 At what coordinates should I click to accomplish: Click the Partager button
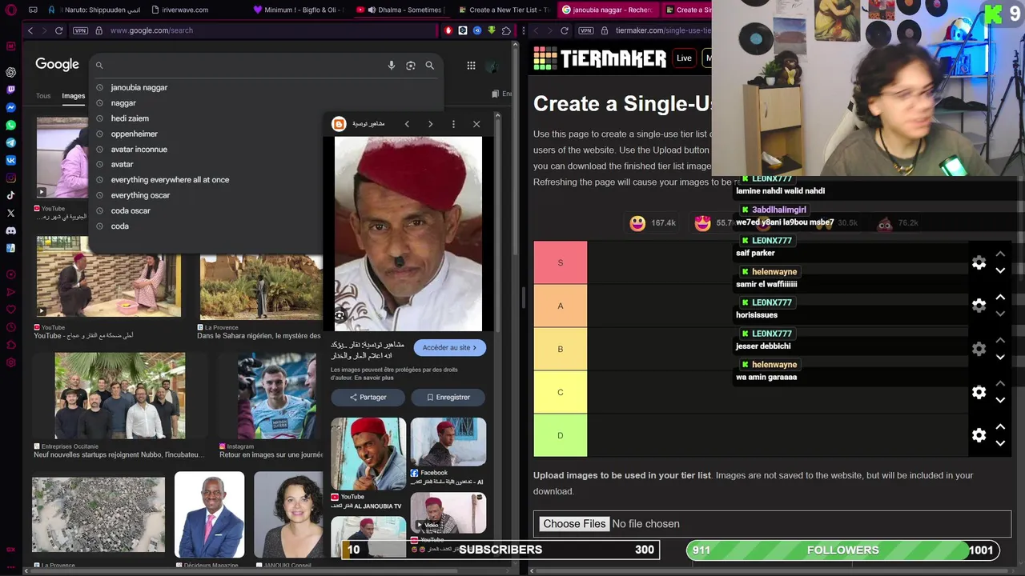point(368,397)
